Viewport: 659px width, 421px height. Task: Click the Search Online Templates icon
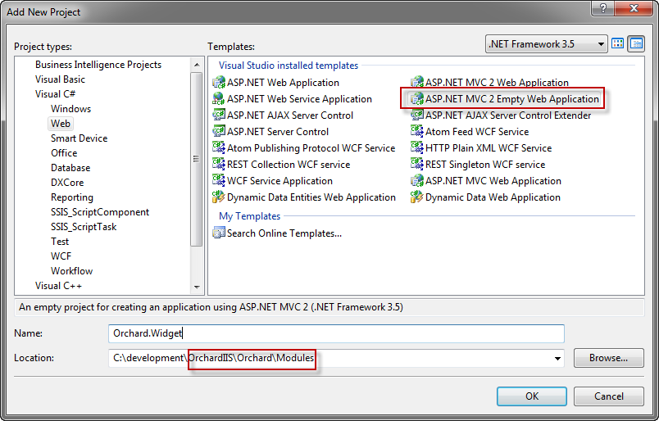219,233
